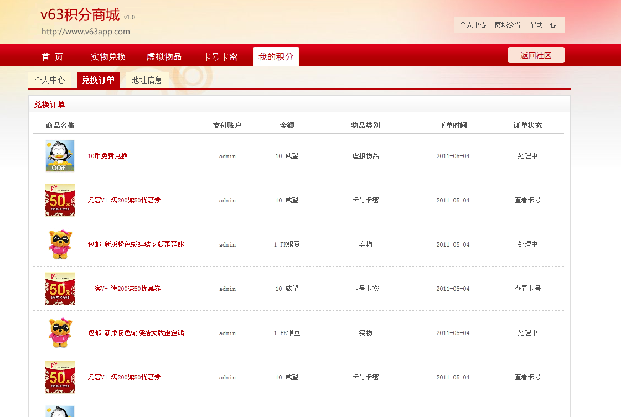Select the 兑换订单 sub-tab
The height and width of the screenshot is (417, 621).
click(x=98, y=80)
